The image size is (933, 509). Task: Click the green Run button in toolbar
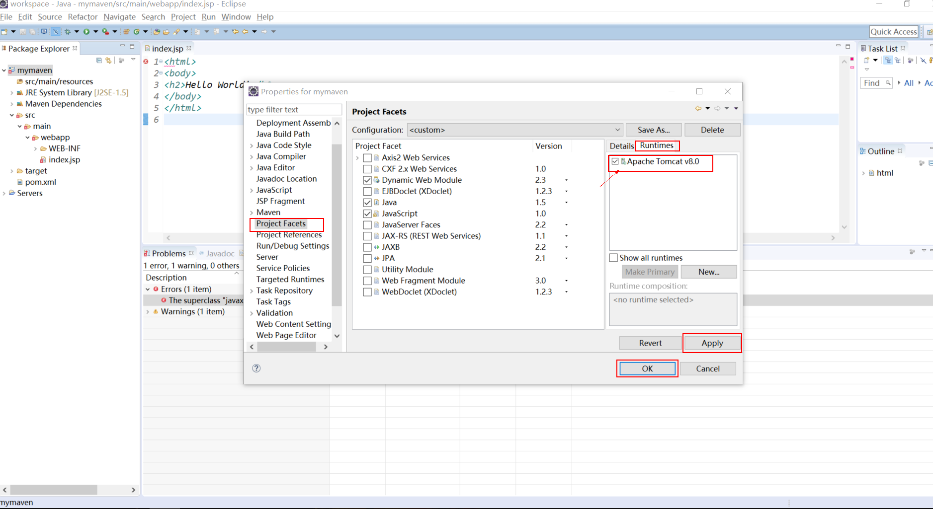[x=86, y=32]
